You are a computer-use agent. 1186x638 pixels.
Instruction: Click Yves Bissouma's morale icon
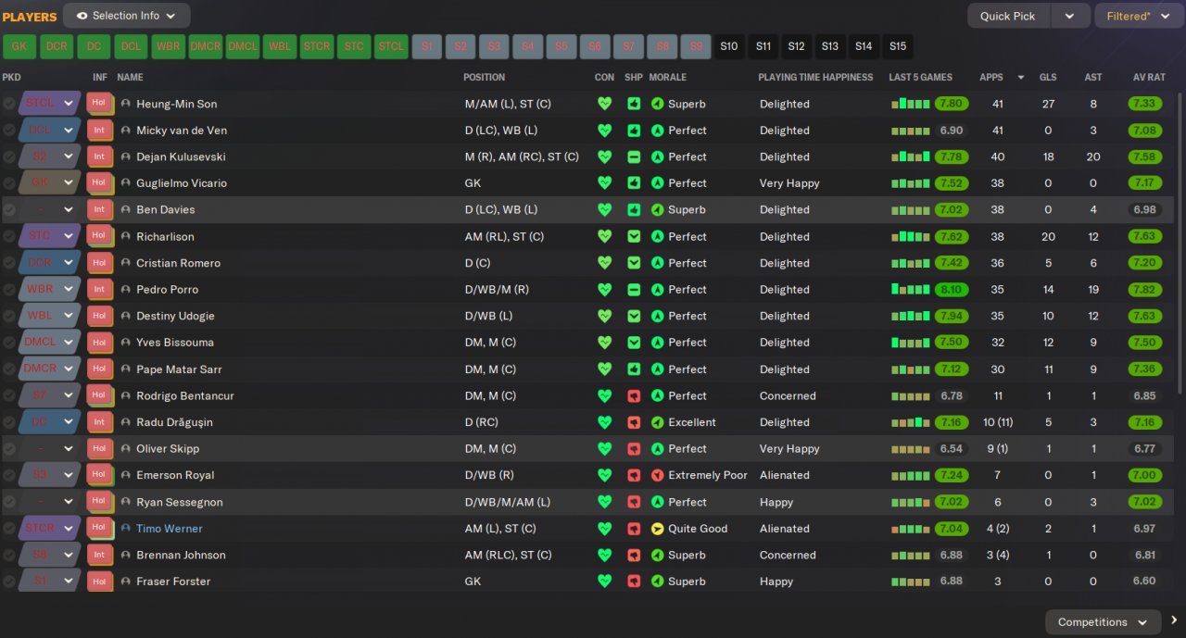[658, 343]
